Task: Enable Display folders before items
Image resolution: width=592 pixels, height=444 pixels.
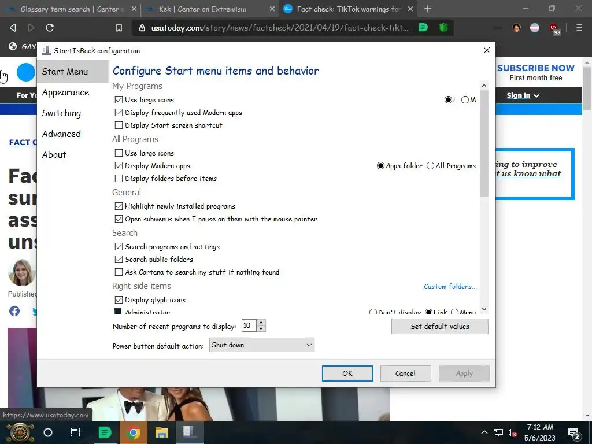Action: pyautogui.click(x=119, y=178)
